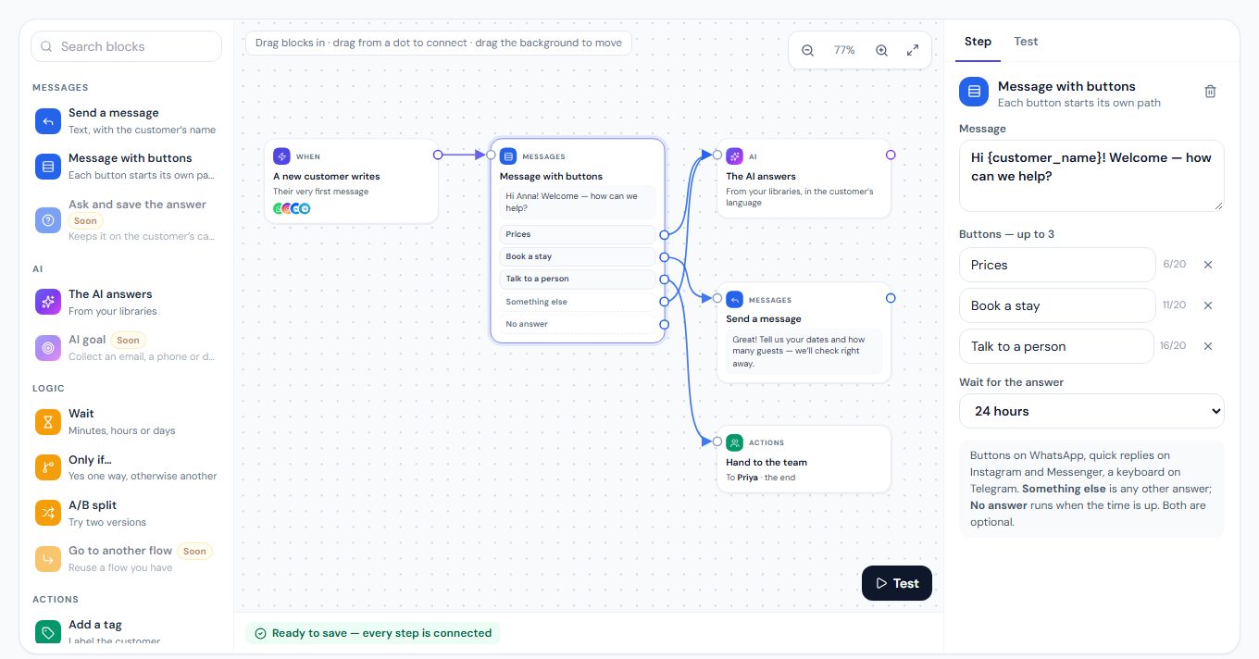Click the Book a stay output dot
This screenshot has width=1259, height=659.
pos(664,257)
